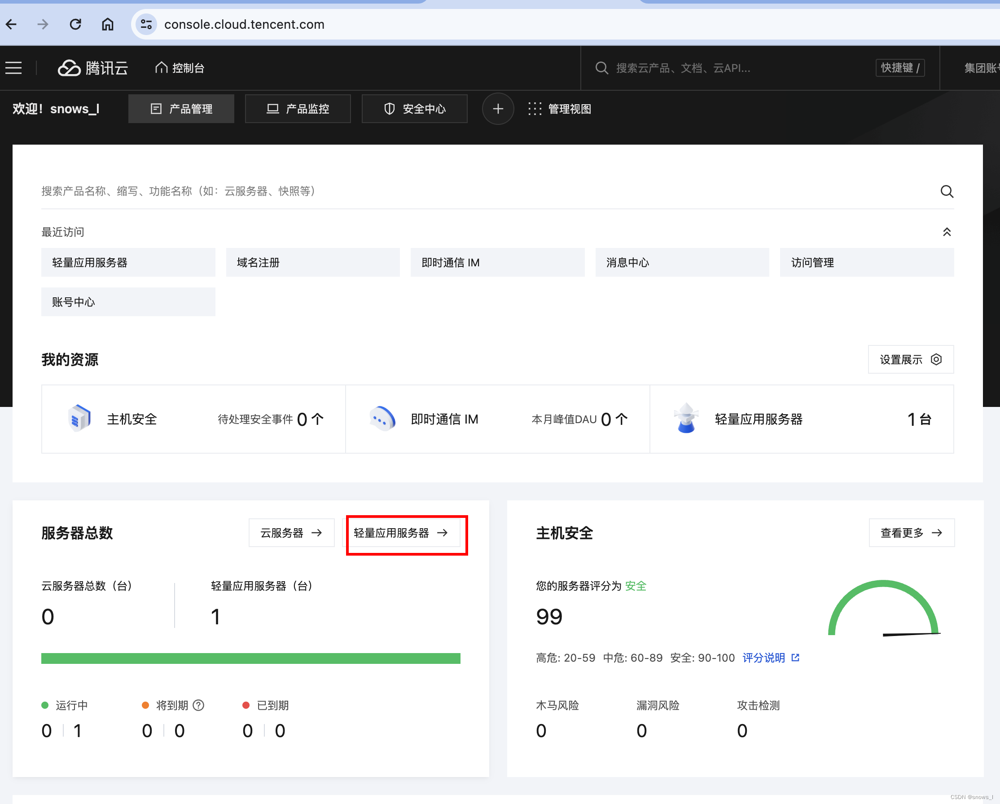Click the green server total progress bar
Viewport: 1000px width, 804px height.
251,658
